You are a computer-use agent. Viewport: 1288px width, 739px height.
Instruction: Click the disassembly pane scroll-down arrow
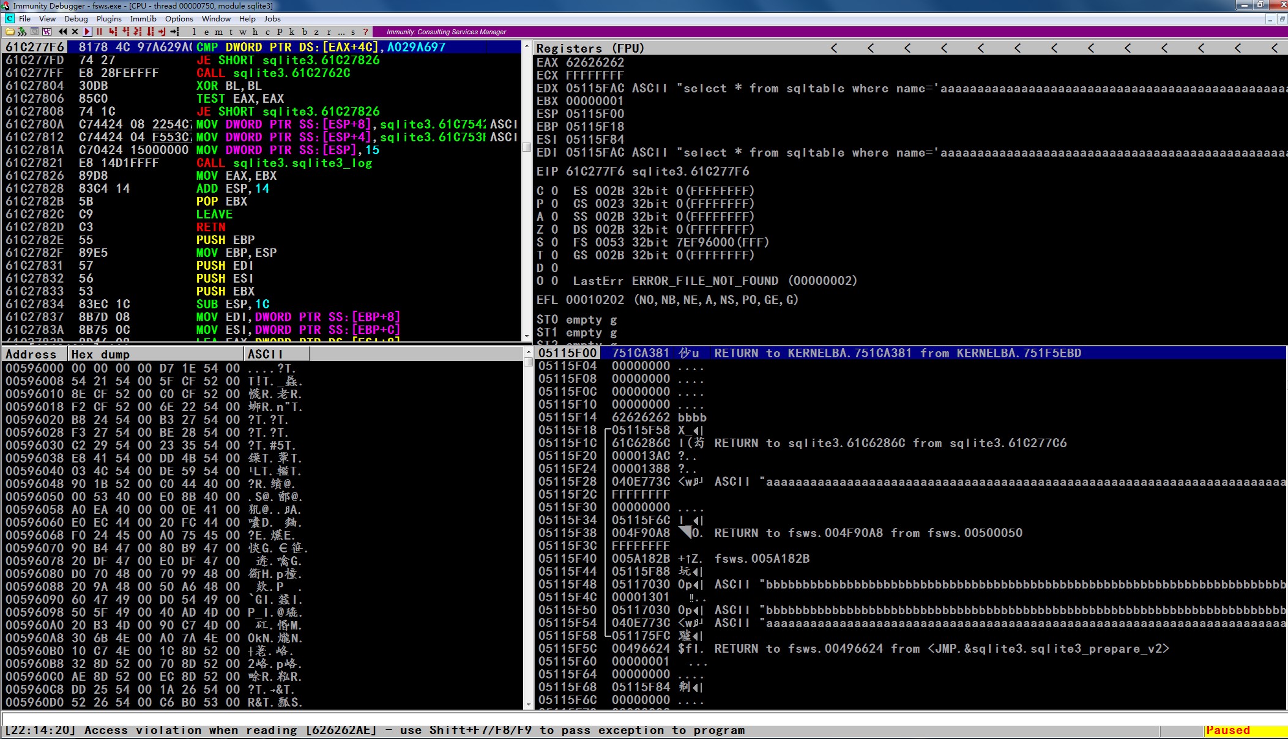click(526, 336)
